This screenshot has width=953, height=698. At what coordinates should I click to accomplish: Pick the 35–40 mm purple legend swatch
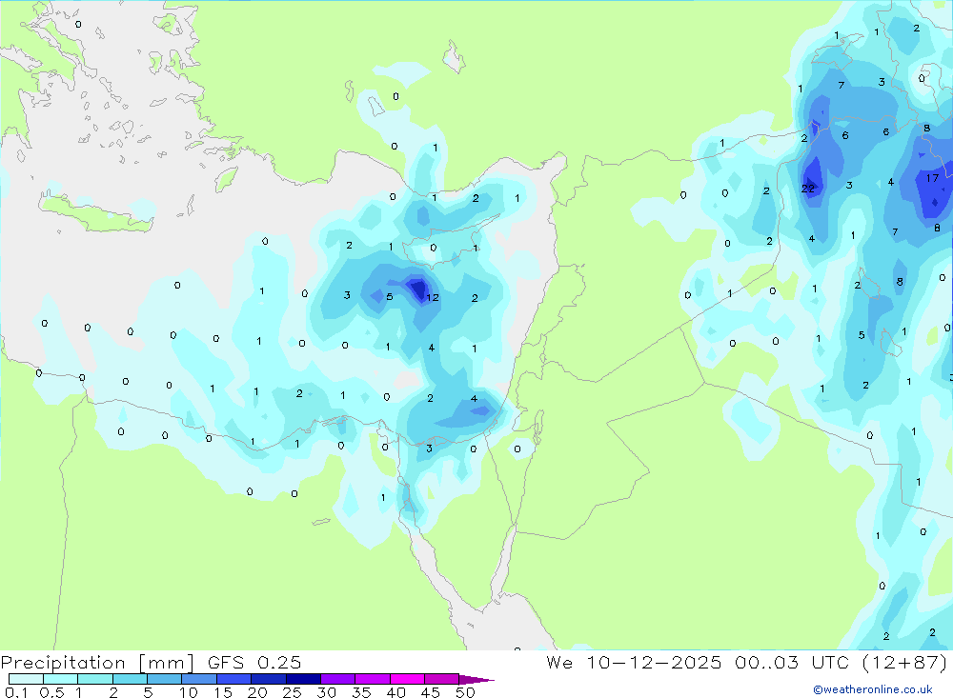pos(373,679)
